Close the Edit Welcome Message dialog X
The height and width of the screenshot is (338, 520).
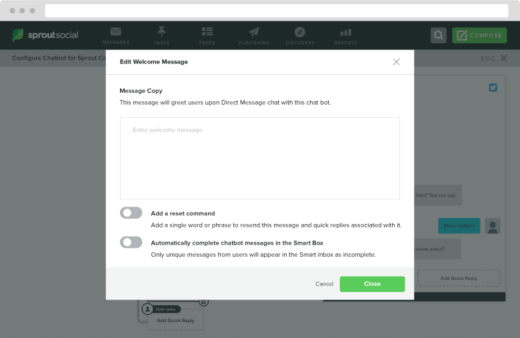point(396,62)
